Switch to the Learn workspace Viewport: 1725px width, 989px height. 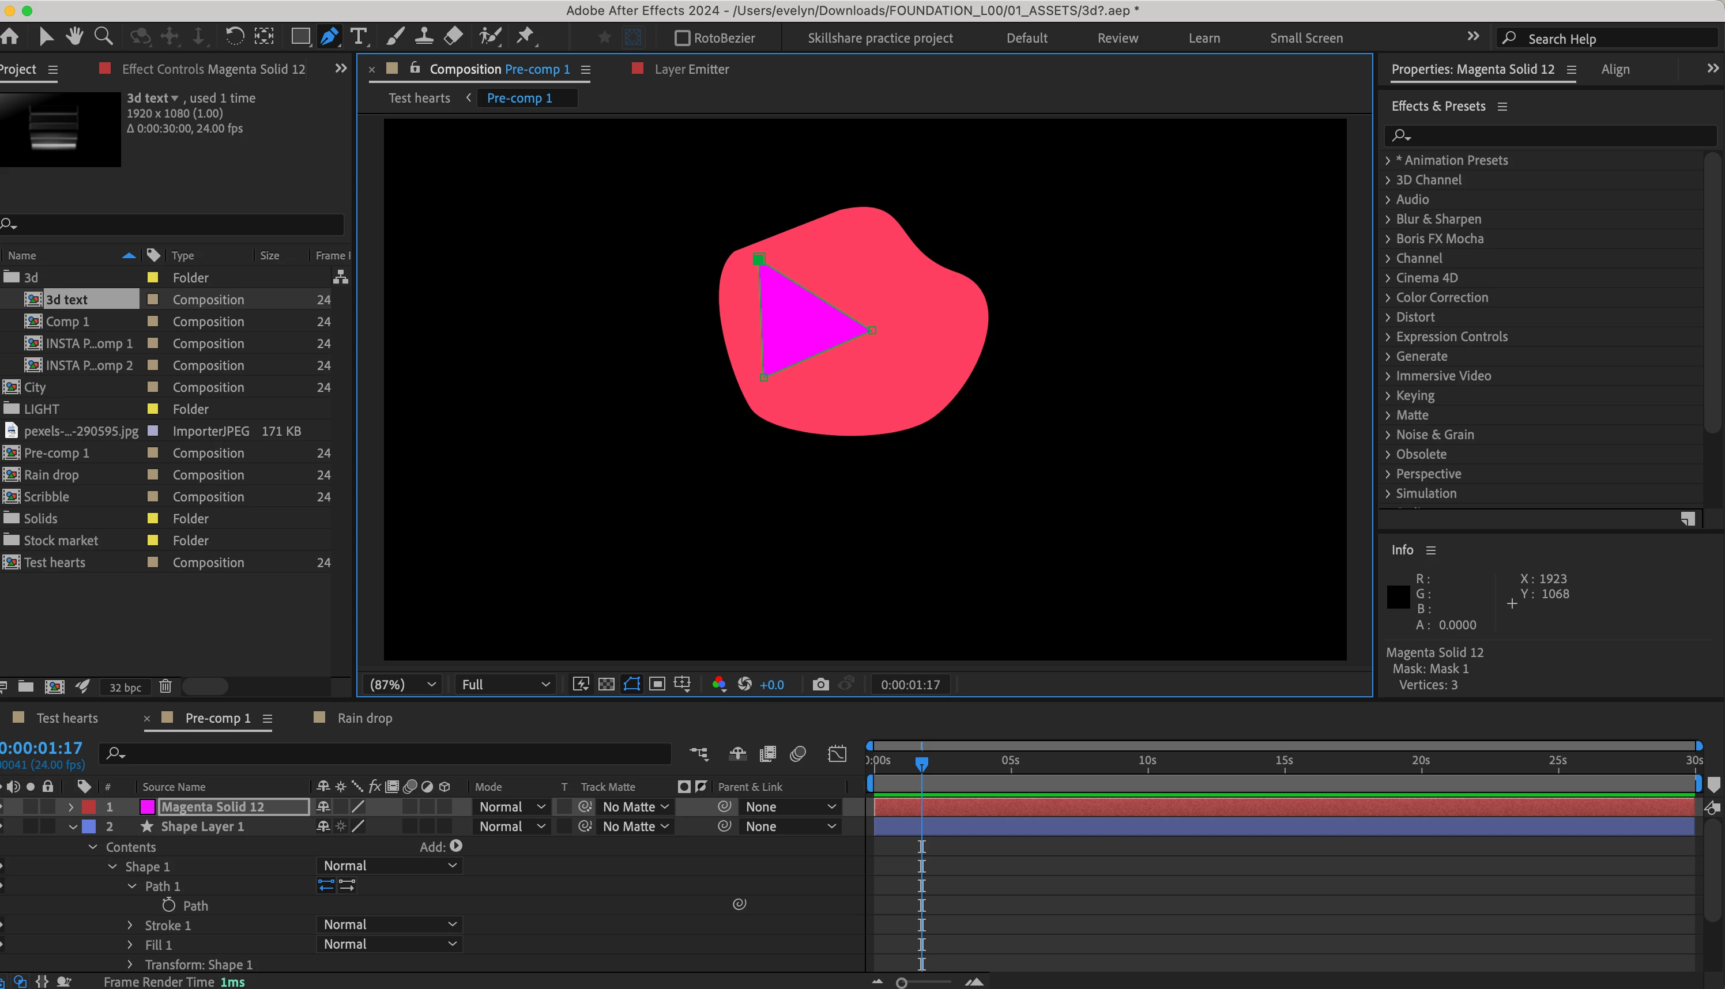tap(1203, 38)
